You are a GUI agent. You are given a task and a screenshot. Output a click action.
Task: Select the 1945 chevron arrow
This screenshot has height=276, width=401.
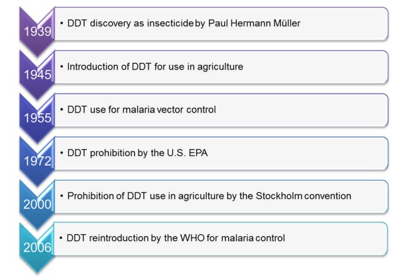coord(37,75)
